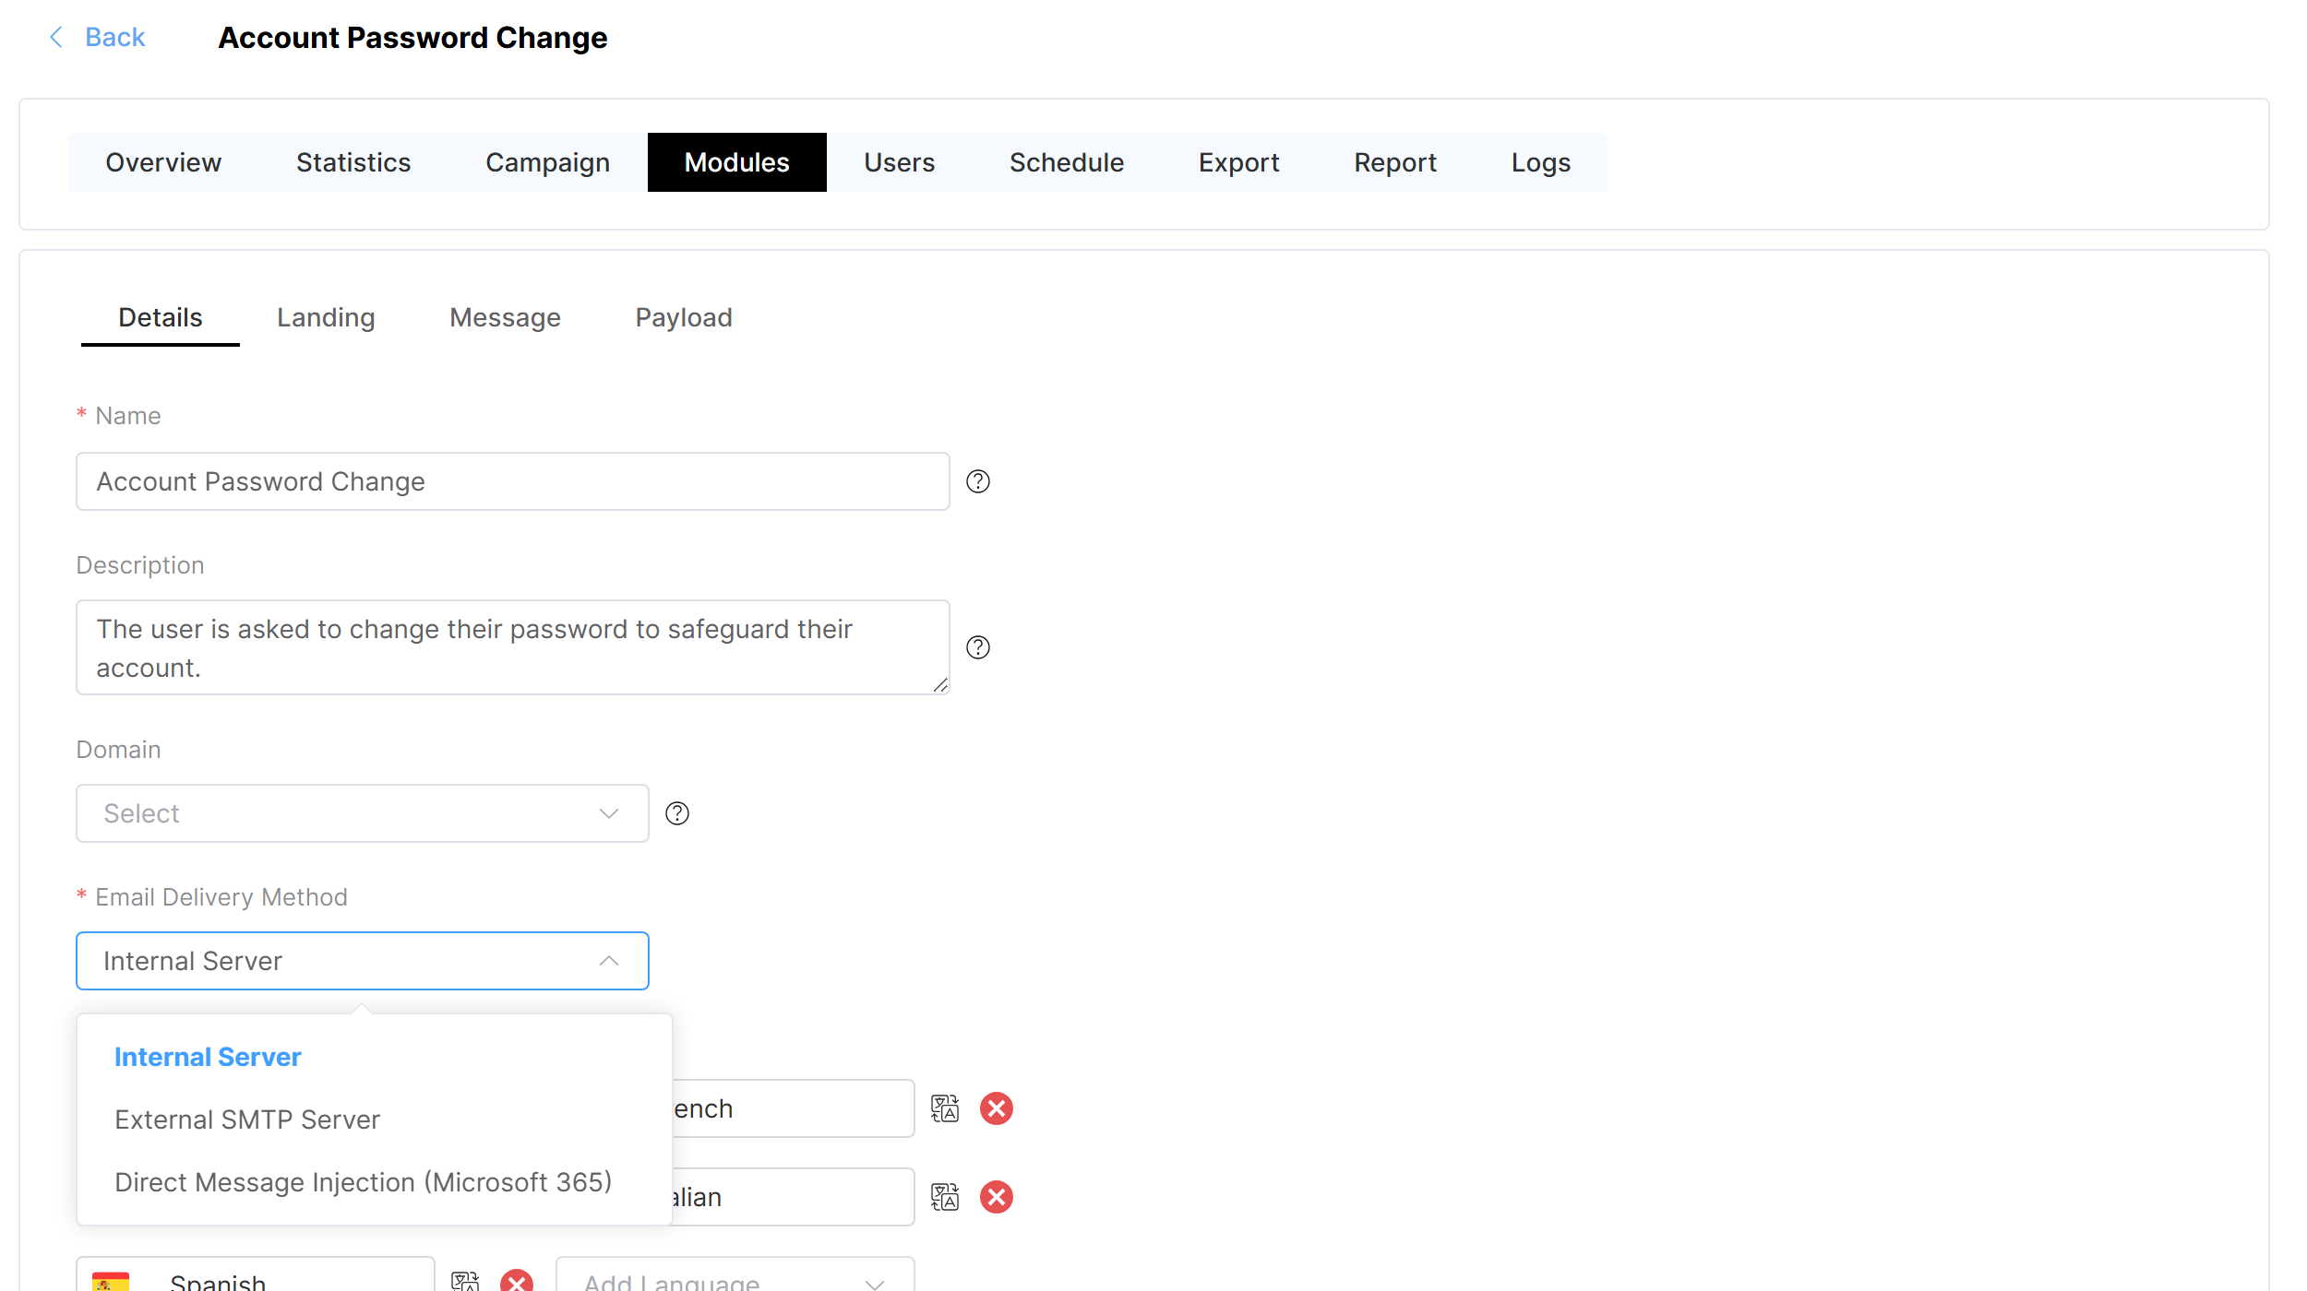
Task: Go to the Users tab
Action: [899, 162]
